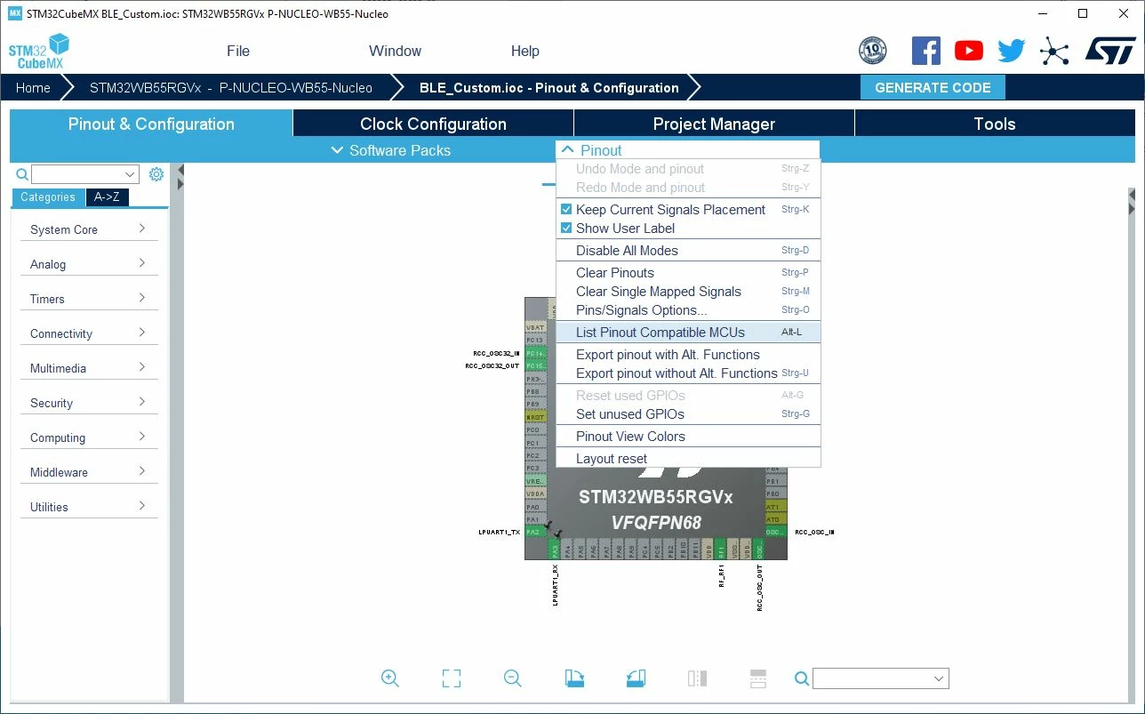The image size is (1145, 714).
Task: Expand System Core category
Action: pyautogui.click(x=89, y=229)
